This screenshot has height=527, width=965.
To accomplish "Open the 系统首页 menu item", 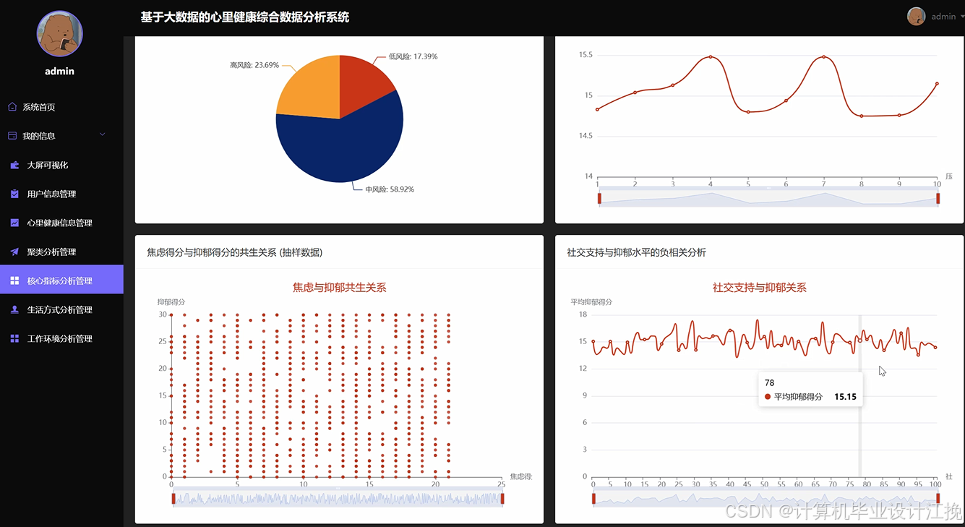I will click(61, 107).
